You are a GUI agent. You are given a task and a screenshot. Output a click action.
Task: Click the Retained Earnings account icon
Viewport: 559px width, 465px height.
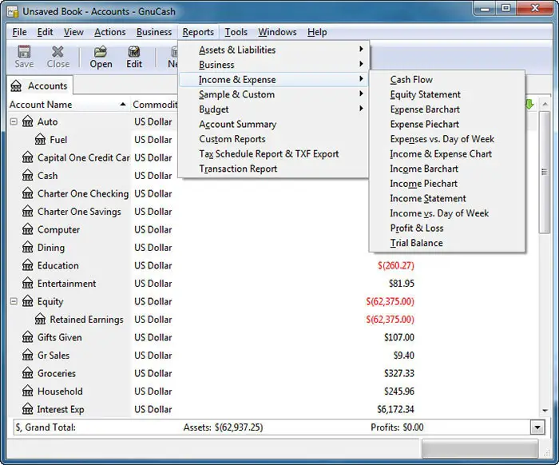pyautogui.click(x=40, y=319)
